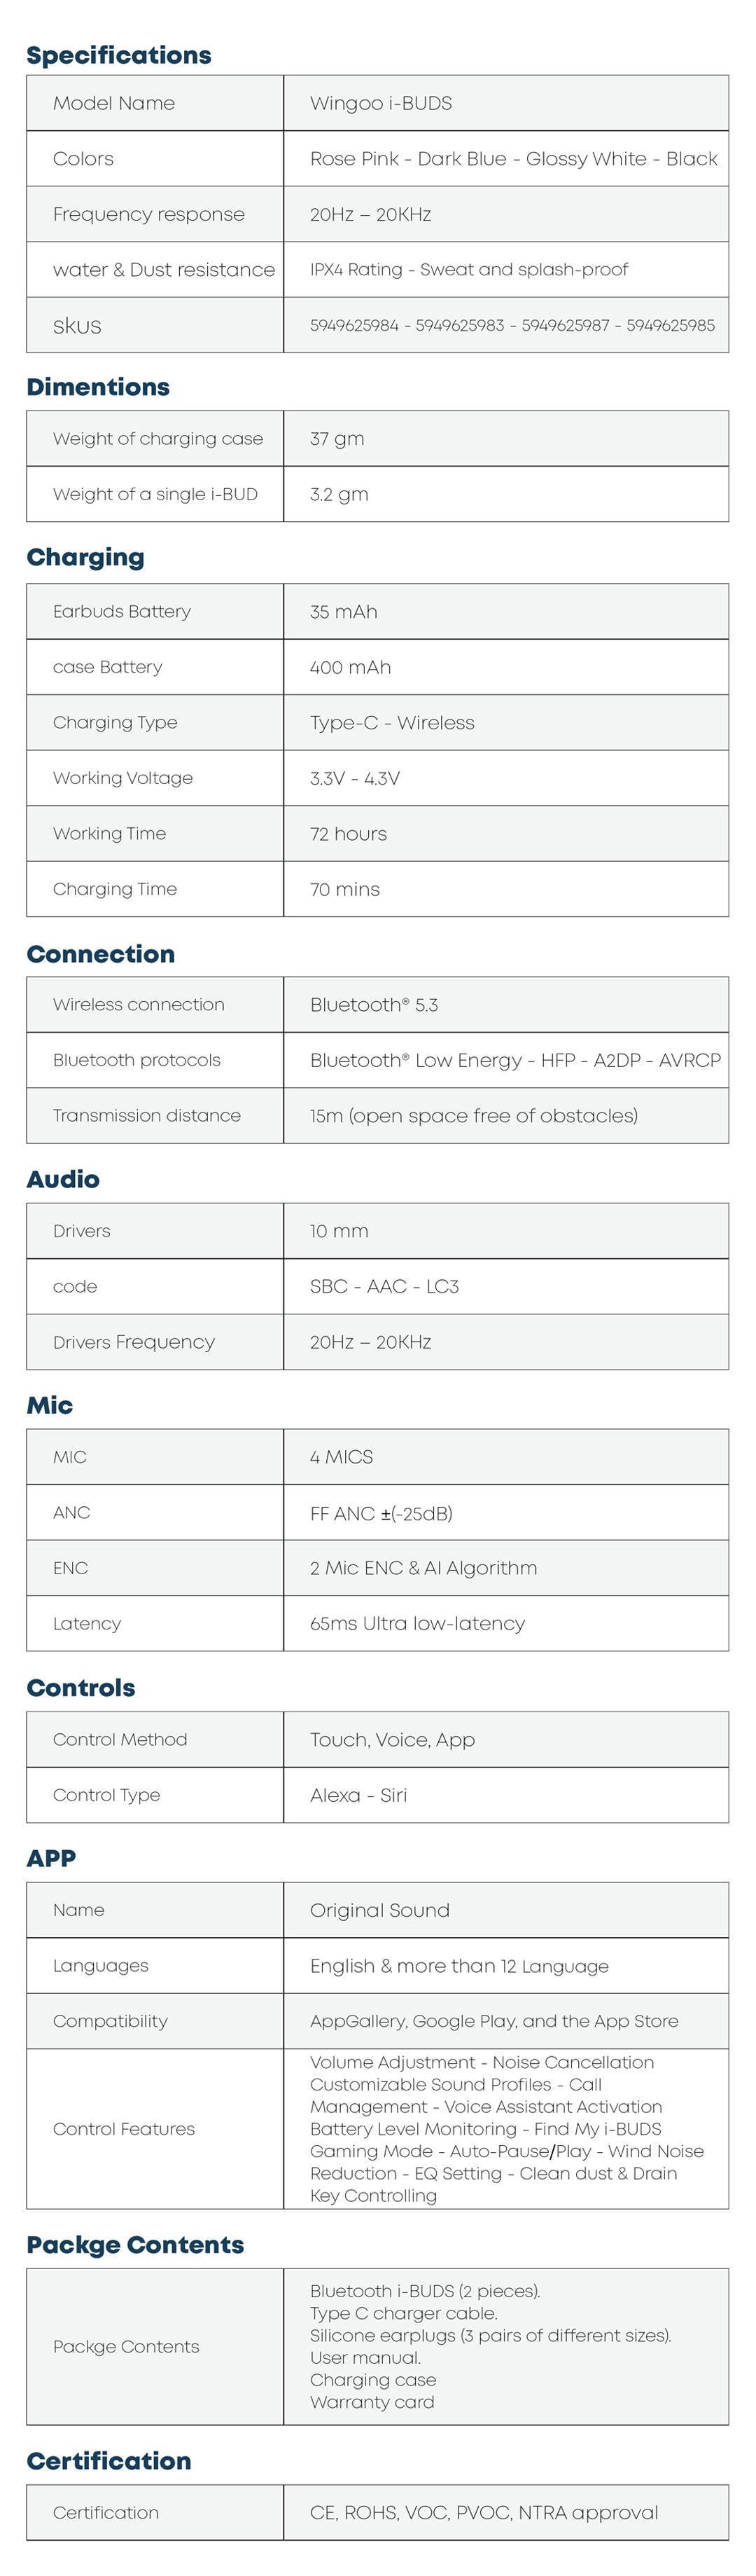The height and width of the screenshot is (2576, 756).
Task: Click the Type-C - Wireless charging type value
Action: (391, 723)
